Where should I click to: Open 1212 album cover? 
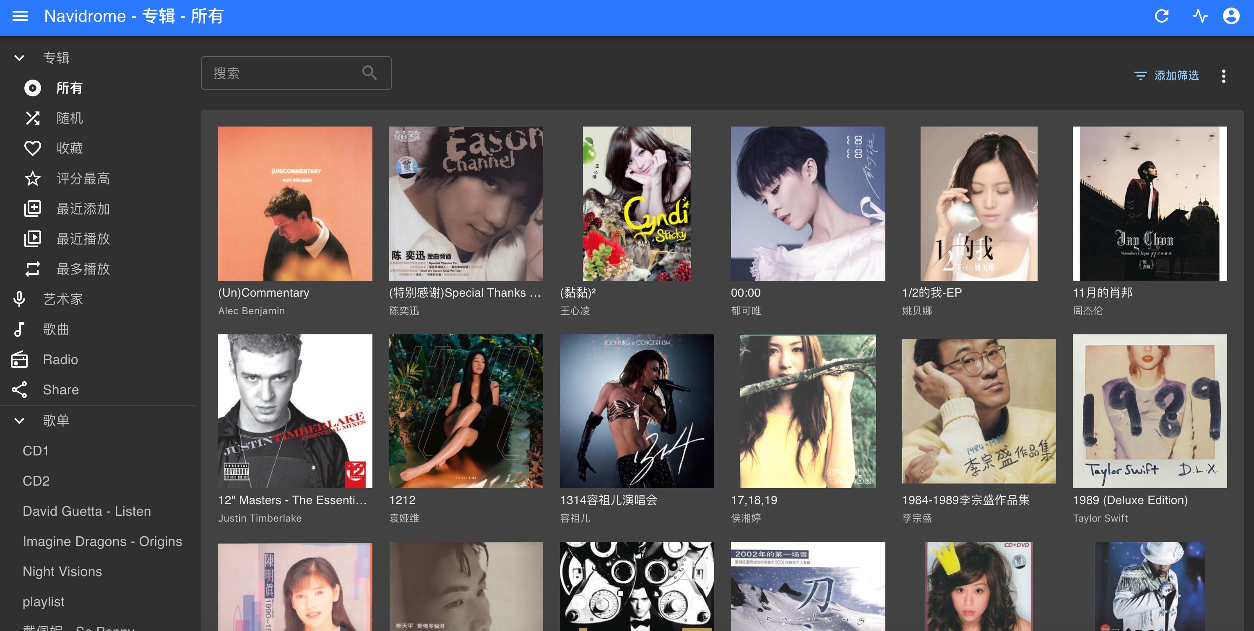tap(466, 411)
